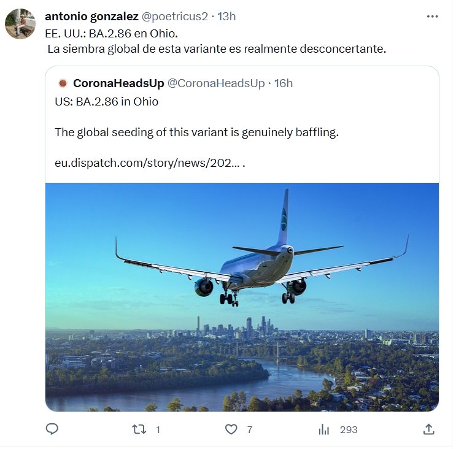Share the tweet via upload arrow icon
Viewport: 464px width, 449px height.
[x=429, y=429]
